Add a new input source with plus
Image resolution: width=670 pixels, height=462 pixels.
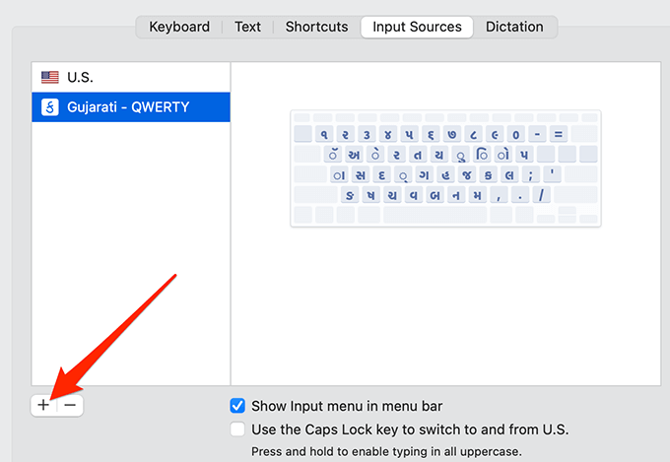[43, 405]
